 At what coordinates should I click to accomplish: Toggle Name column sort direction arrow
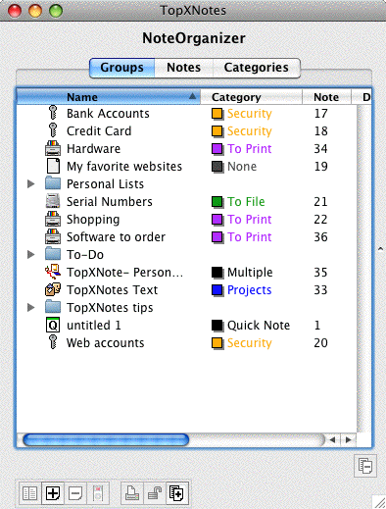tap(192, 96)
